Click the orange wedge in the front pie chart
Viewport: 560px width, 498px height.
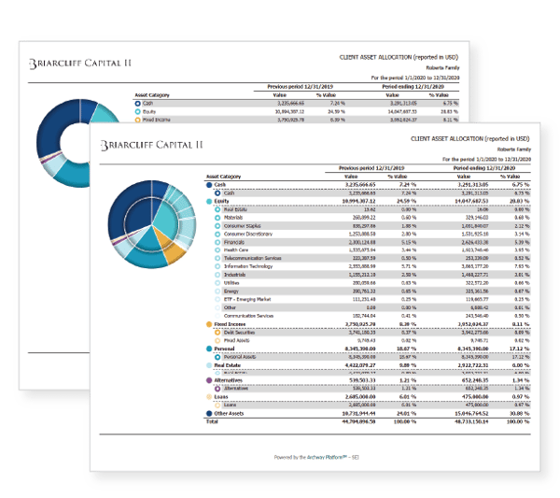(170, 249)
